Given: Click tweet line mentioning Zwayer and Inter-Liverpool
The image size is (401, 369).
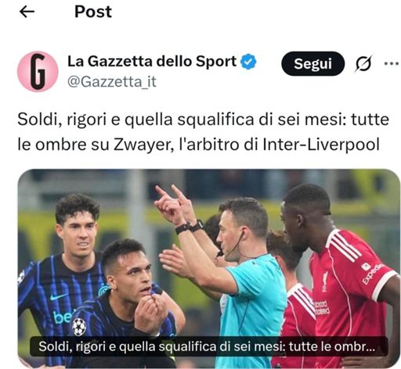Looking at the screenshot, I should (x=198, y=144).
